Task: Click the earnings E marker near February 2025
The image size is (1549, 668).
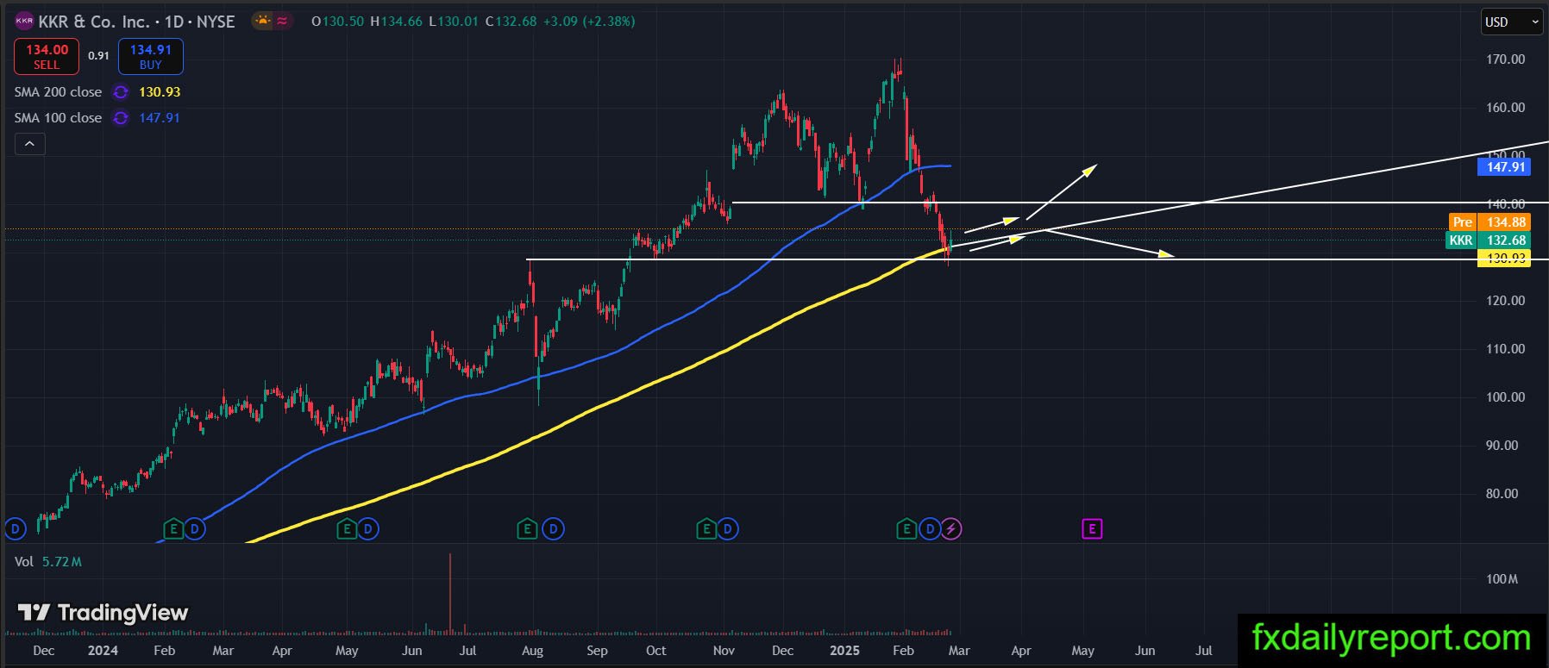Action: point(906,528)
